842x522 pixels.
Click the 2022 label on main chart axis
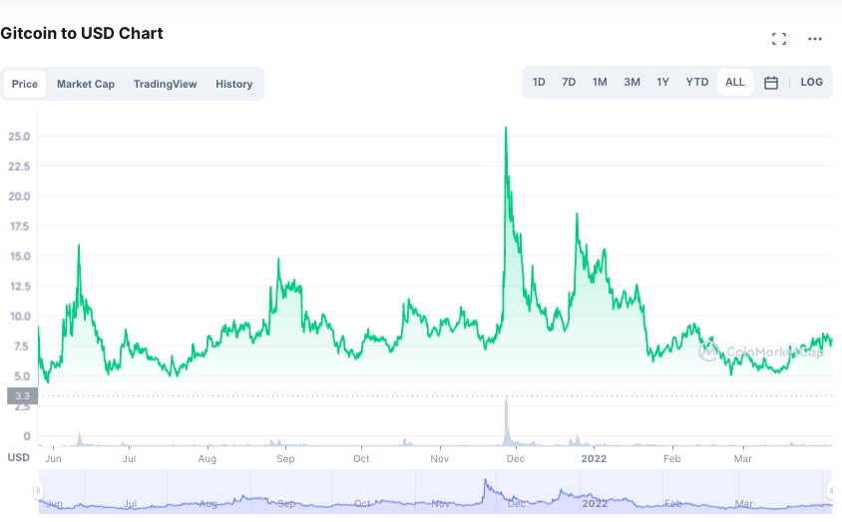tap(594, 458)
